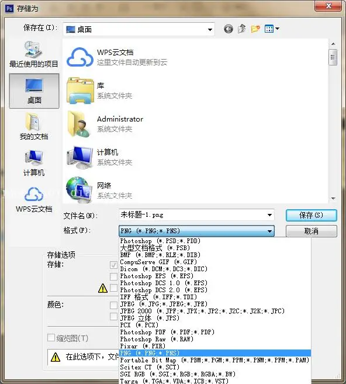The width and height of the screenshot is (346, 384).
Task: Expand the 文件名 dropdown arrow
Action: point(269,215)
